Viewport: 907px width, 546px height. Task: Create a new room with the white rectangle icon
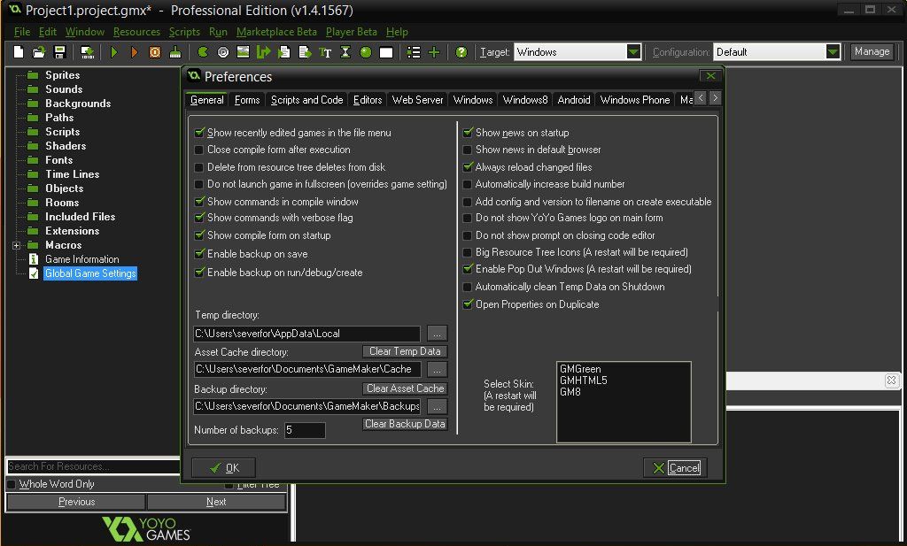point(386,52)
